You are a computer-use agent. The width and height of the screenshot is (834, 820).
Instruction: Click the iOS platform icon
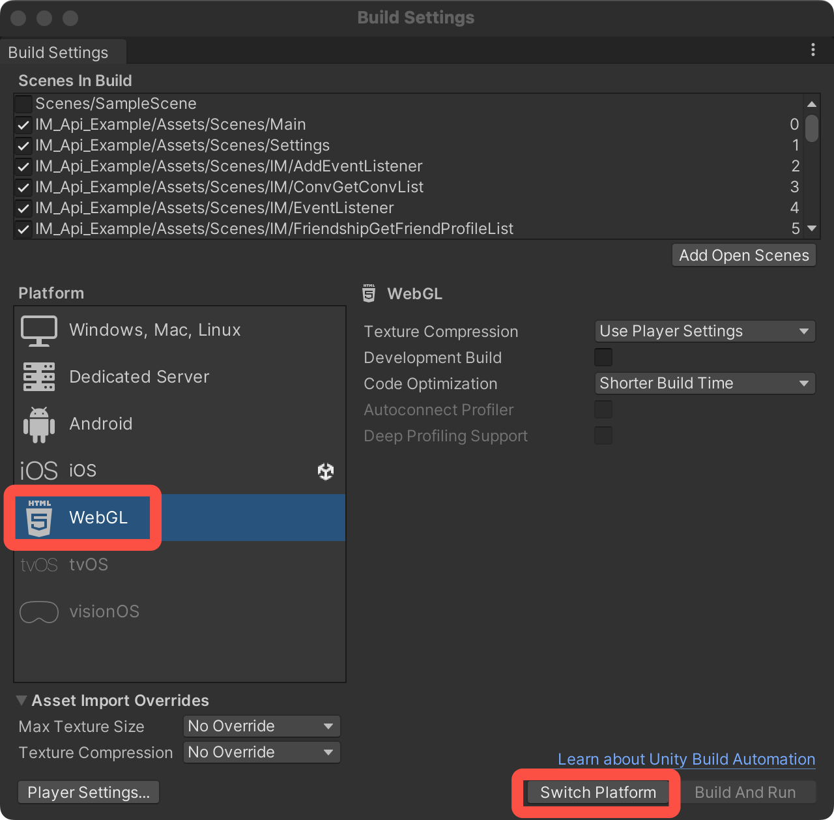[39, 471]
